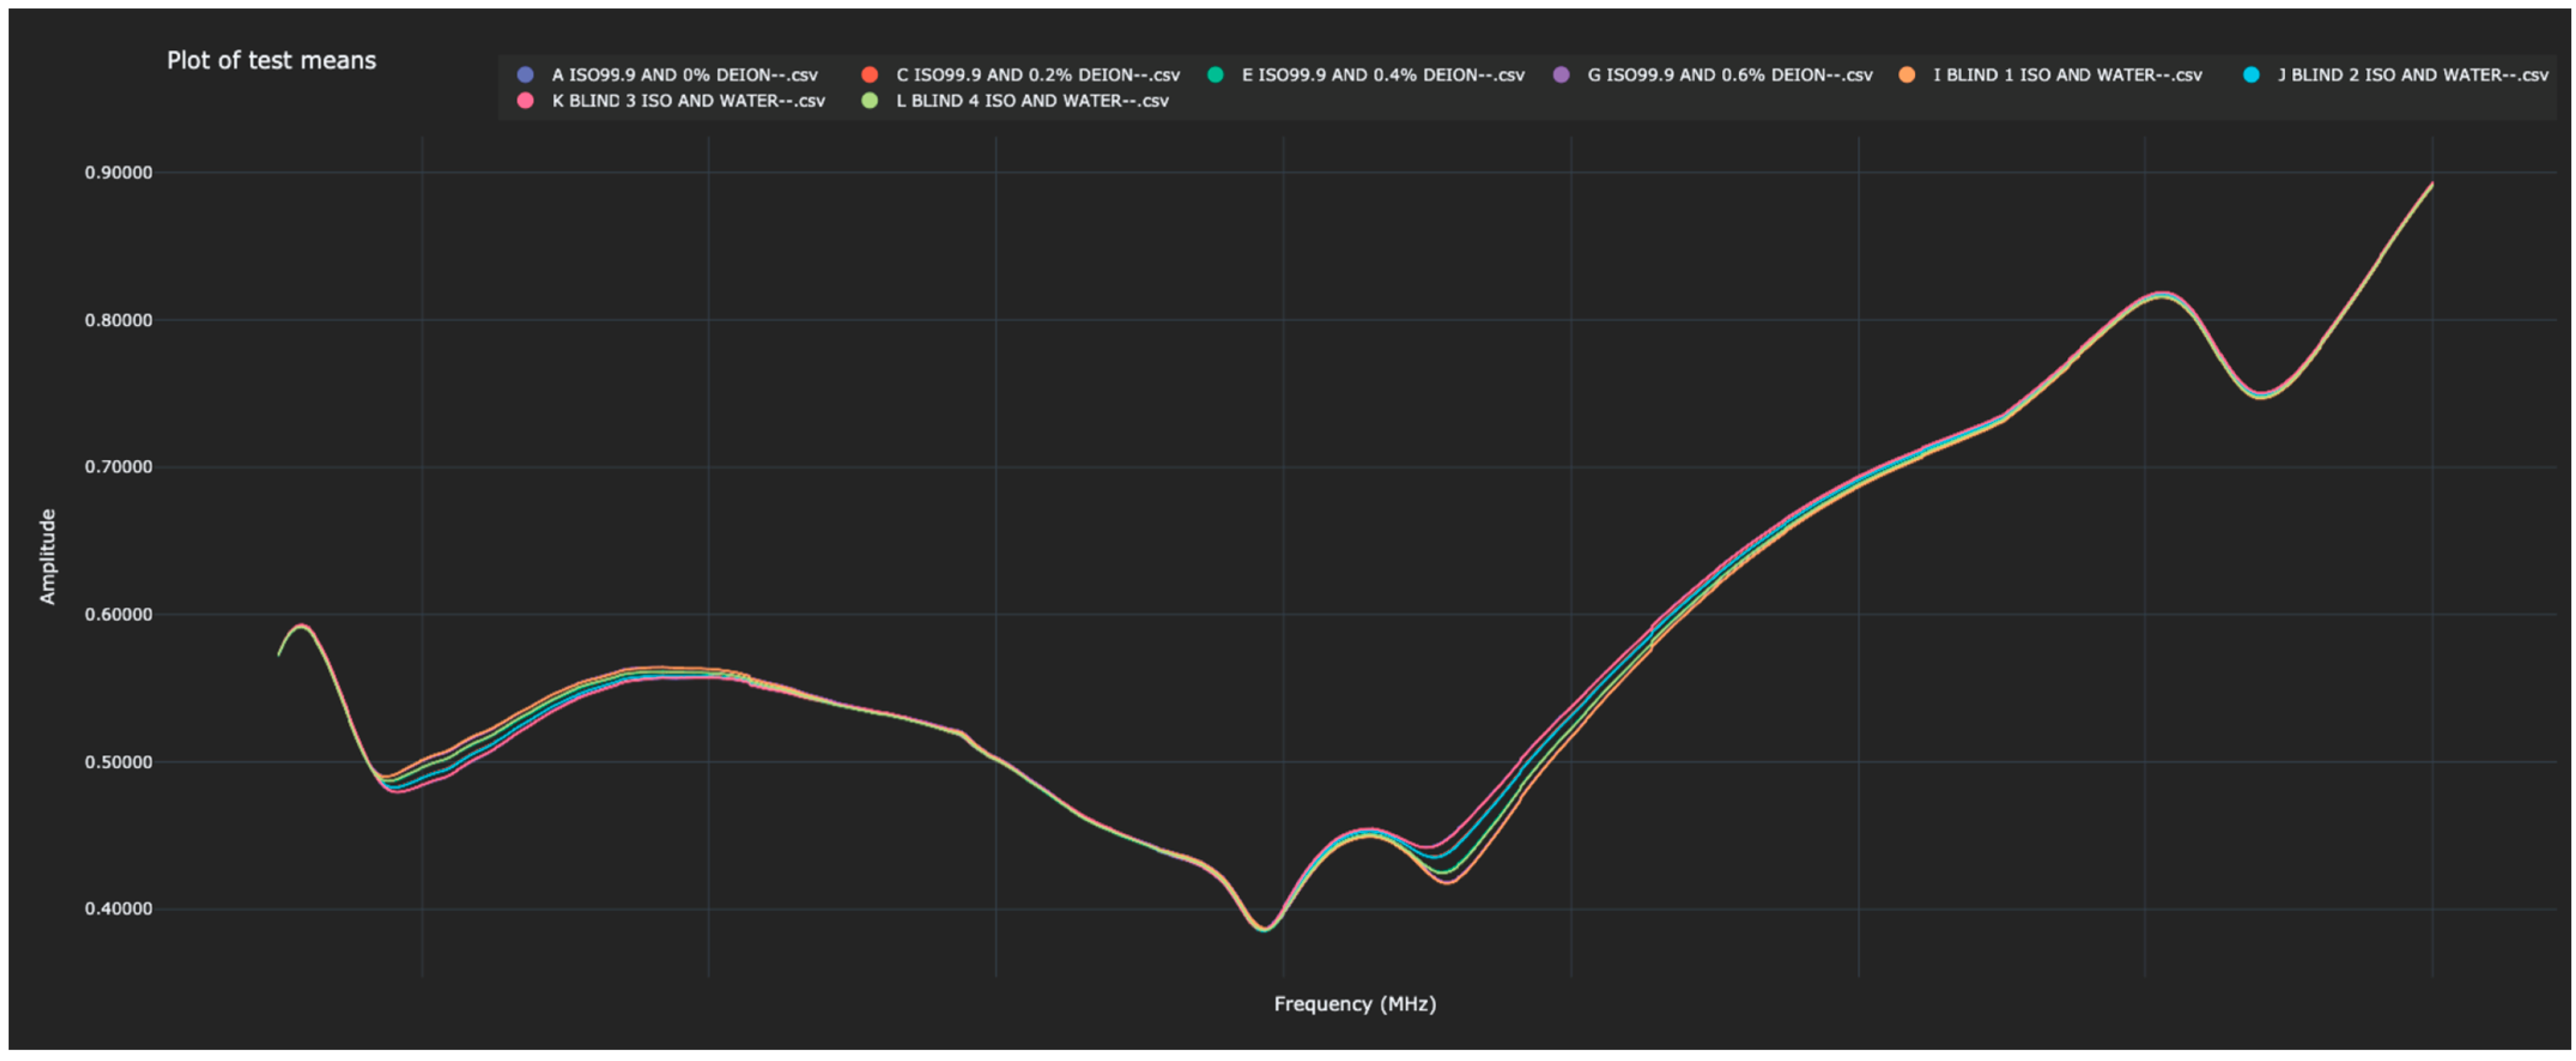2576x1061 pixels.
Task: Click the light green marker for L BLIND 4
Action: coord(870,100)
